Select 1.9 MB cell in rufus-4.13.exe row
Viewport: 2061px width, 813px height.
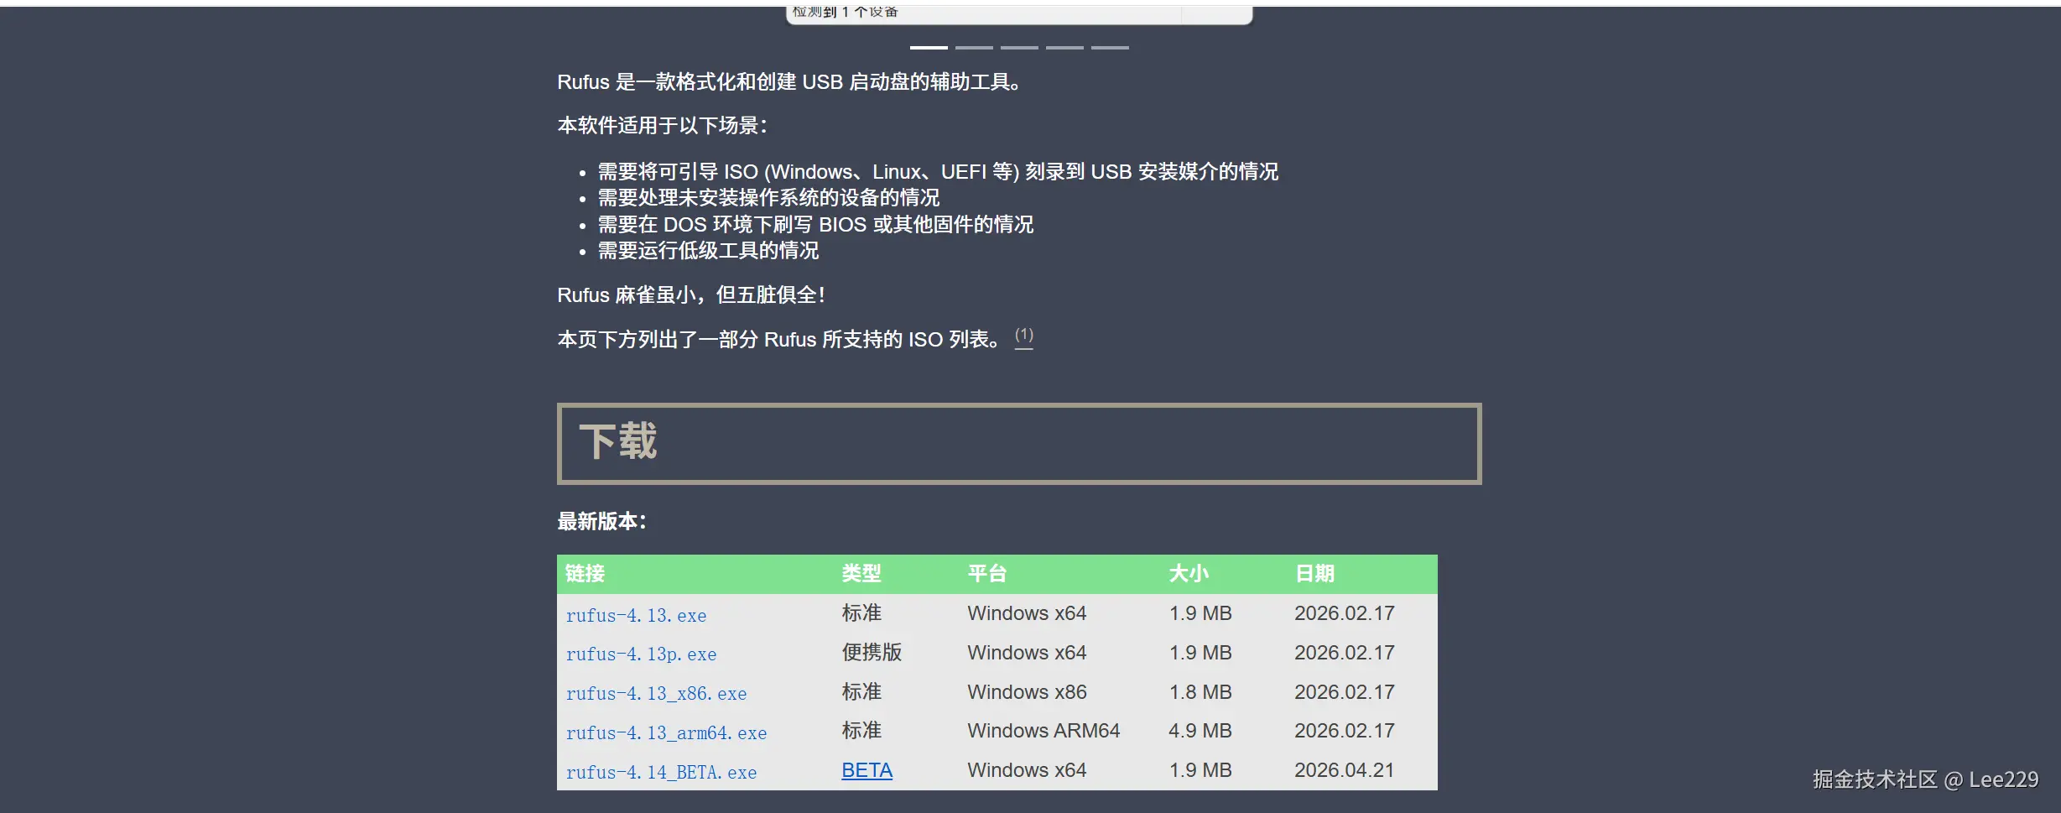point(1200,613)
